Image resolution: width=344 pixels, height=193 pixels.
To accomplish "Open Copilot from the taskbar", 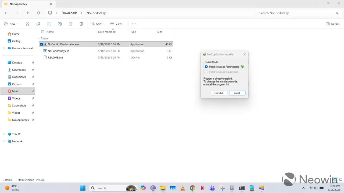I will click(x=143, y=188).
